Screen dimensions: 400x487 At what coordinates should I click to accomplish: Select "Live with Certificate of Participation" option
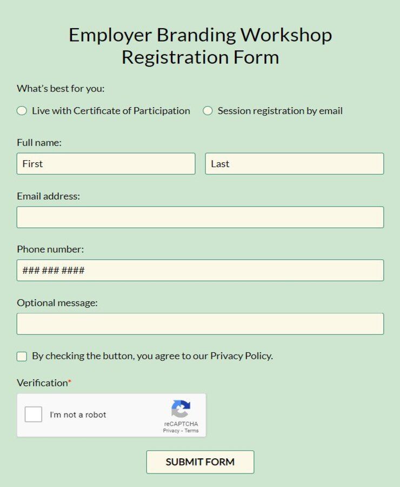(x=21, y=110)
